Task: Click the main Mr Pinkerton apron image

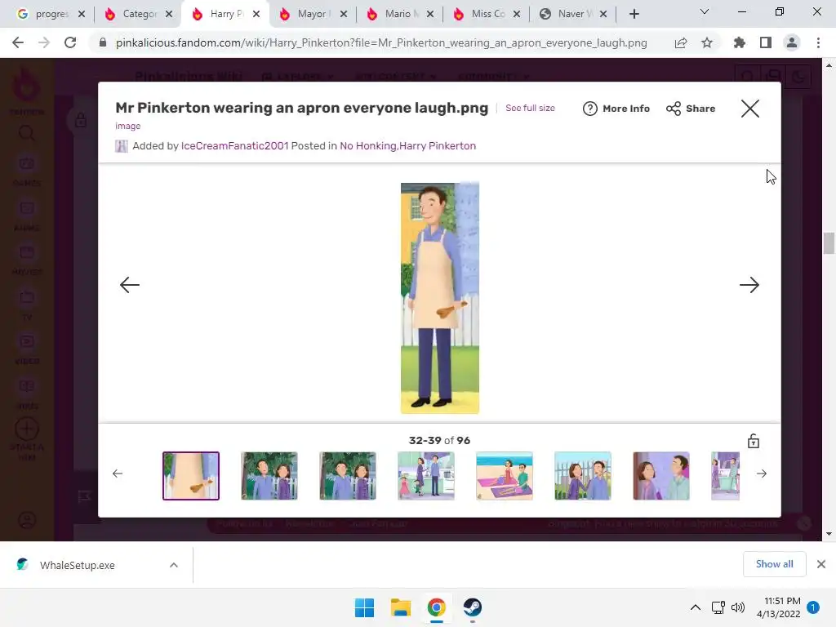Action: [440, 298]
